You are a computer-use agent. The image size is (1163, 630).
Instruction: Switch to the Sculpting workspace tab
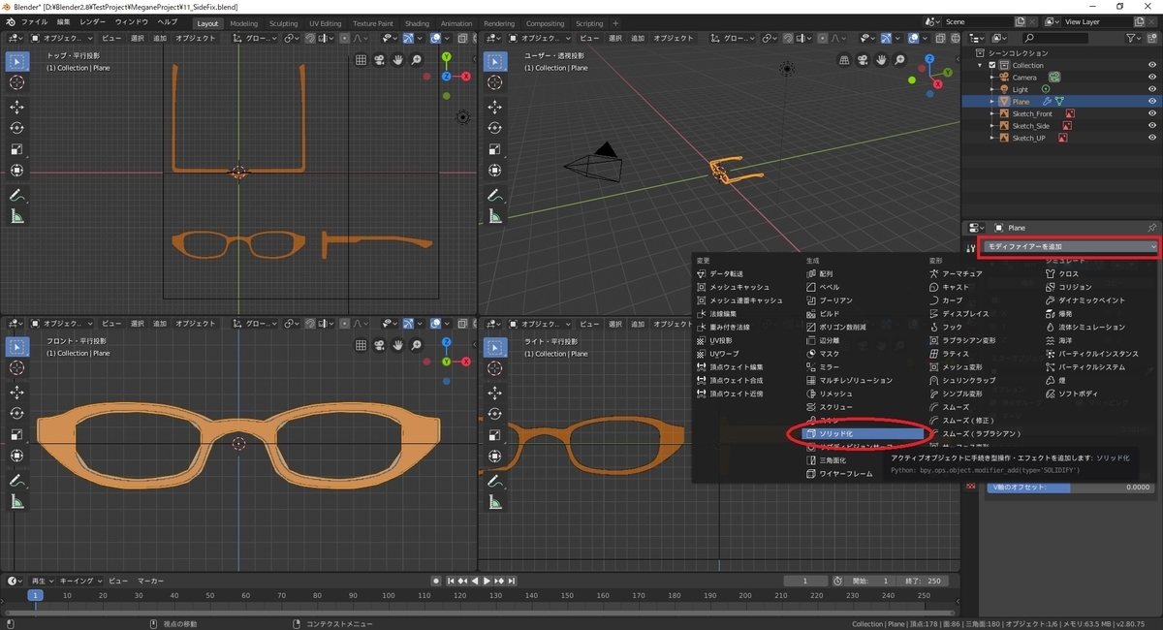pos(283,23)
